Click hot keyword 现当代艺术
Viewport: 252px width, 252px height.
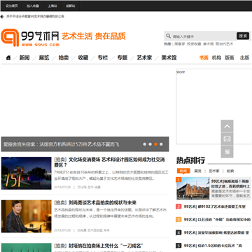pos(224,44)
